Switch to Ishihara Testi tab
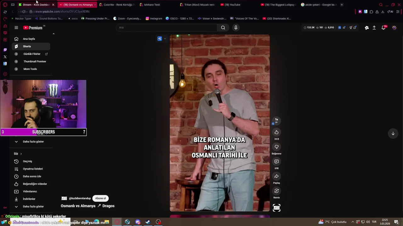Viewport: 403px width, 226px height. (158, 5)
